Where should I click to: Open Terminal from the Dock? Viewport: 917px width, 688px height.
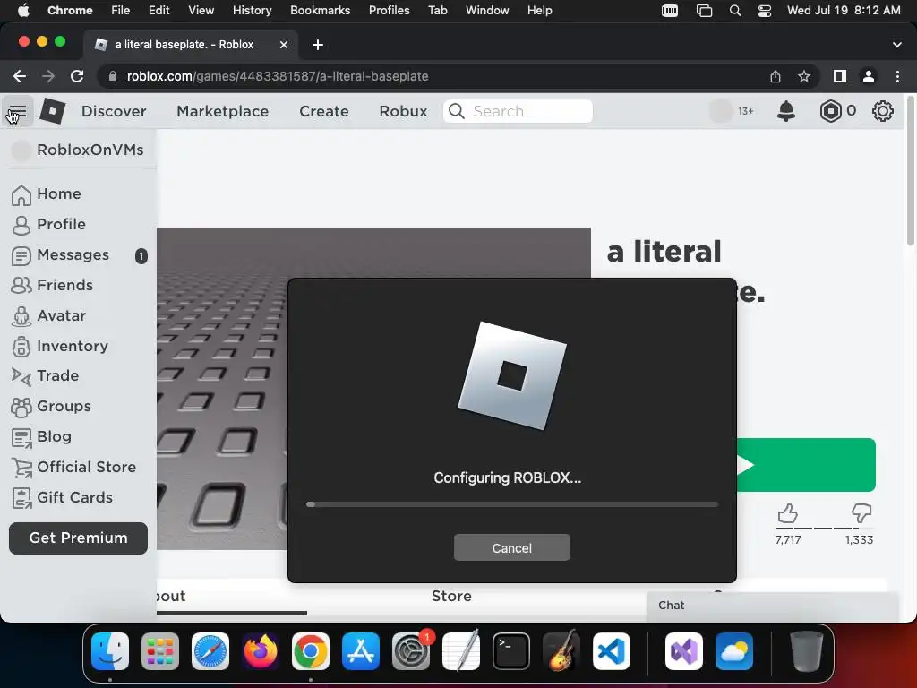pos(511,651)
